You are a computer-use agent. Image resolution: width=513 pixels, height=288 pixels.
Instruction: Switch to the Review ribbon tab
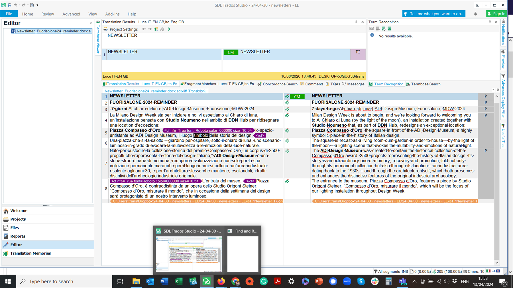[x=48, y=14]
